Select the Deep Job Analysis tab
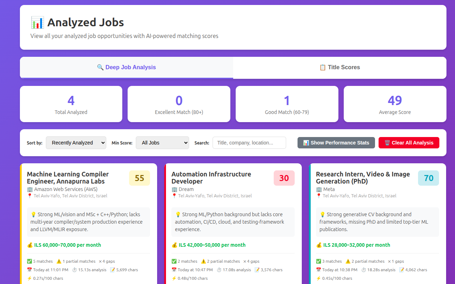The height and width of the screenshot is (284, 455). (x=127, y=67)
